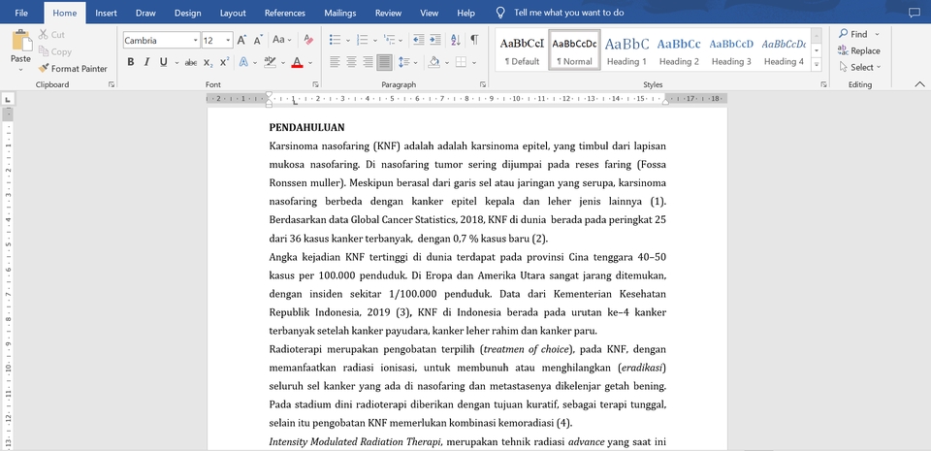The image size is (931, 451).
Task: Open the Font dialog launcher
Action: tap(315, 84)
